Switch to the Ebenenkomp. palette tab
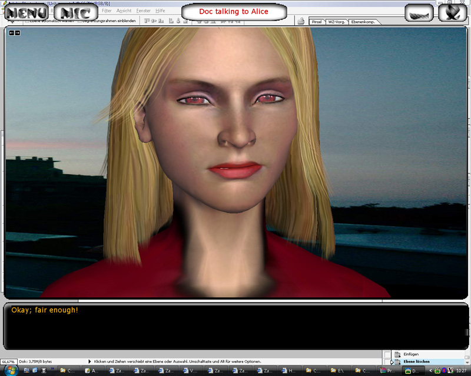The width and height of the screenshot is (471, 376). pyautogui.click(x=363, y=22)
